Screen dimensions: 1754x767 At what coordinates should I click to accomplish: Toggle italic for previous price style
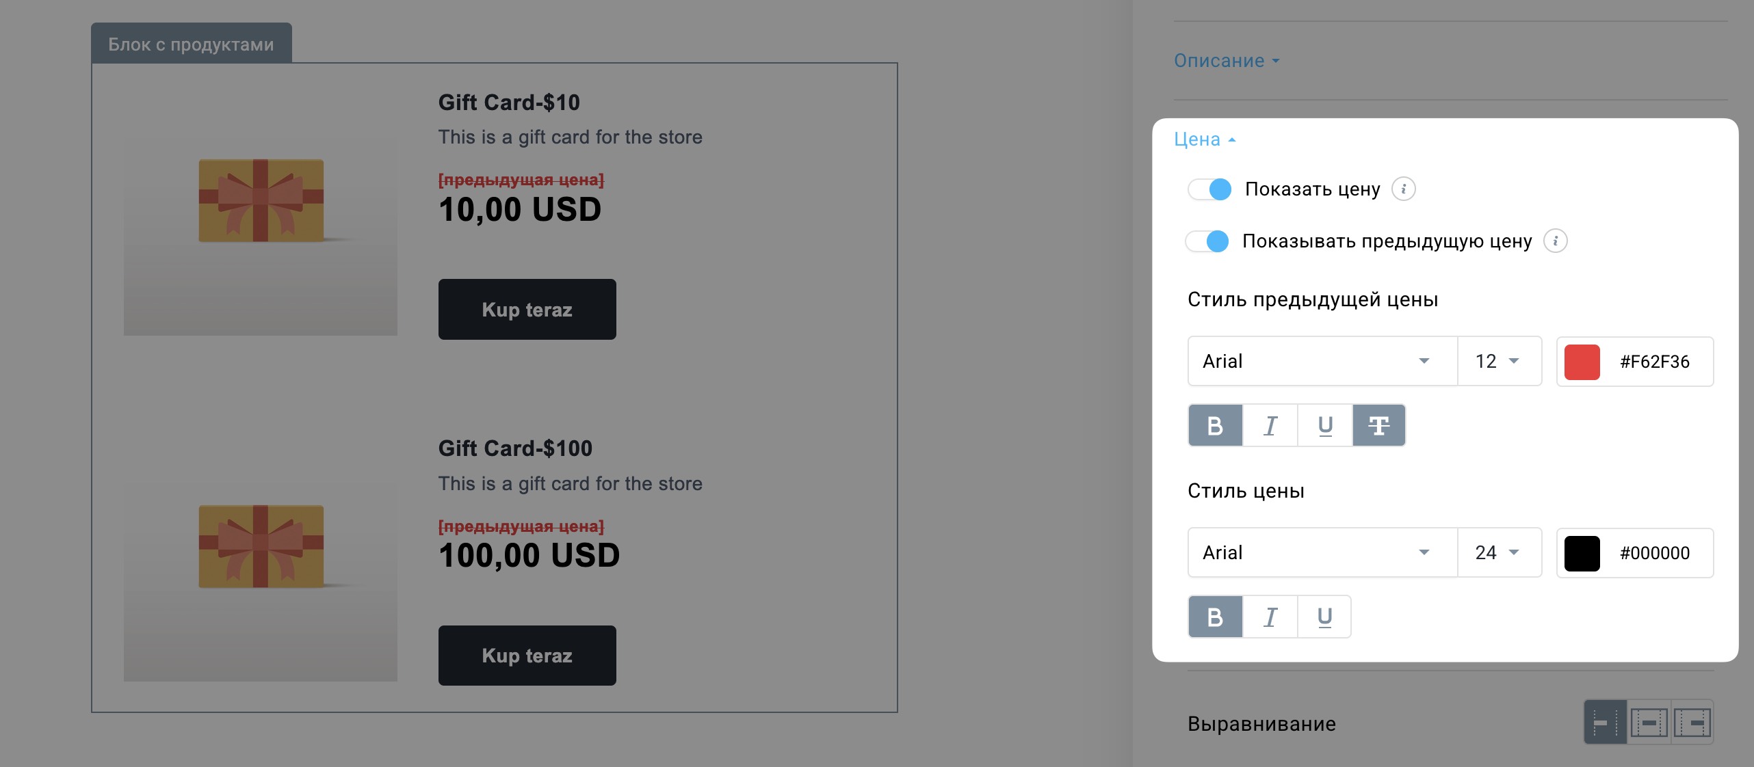click(1270, 425)
